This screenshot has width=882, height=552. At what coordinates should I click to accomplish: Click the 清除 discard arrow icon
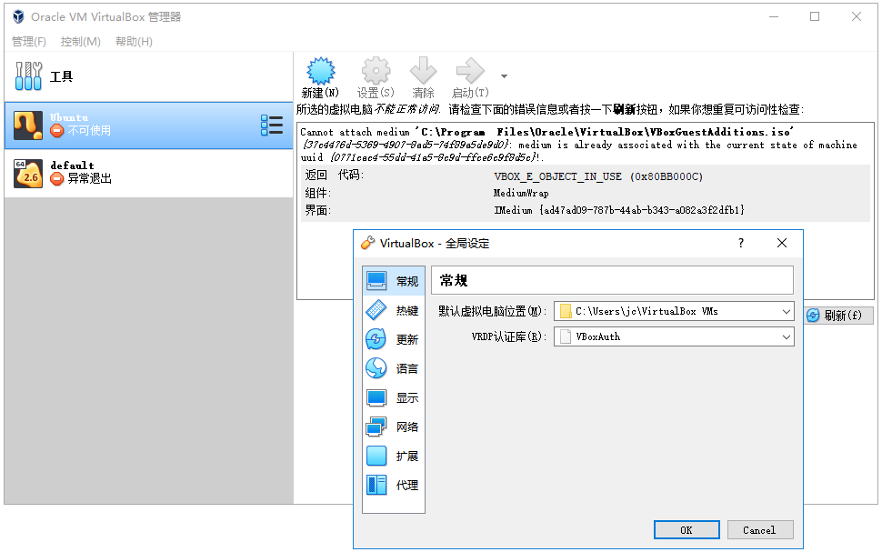pos(423,72)
